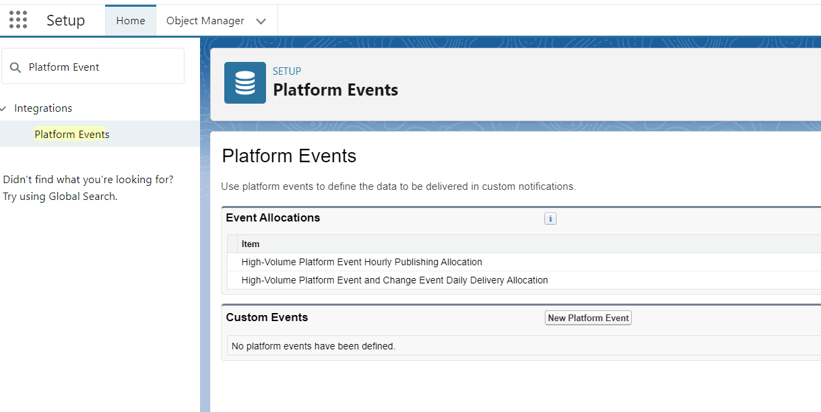Viewport: 821px width, 412px height.
Task: Click the Quick Find search magnifier icon
Action: pyautogui.click(x=15, y=67)
